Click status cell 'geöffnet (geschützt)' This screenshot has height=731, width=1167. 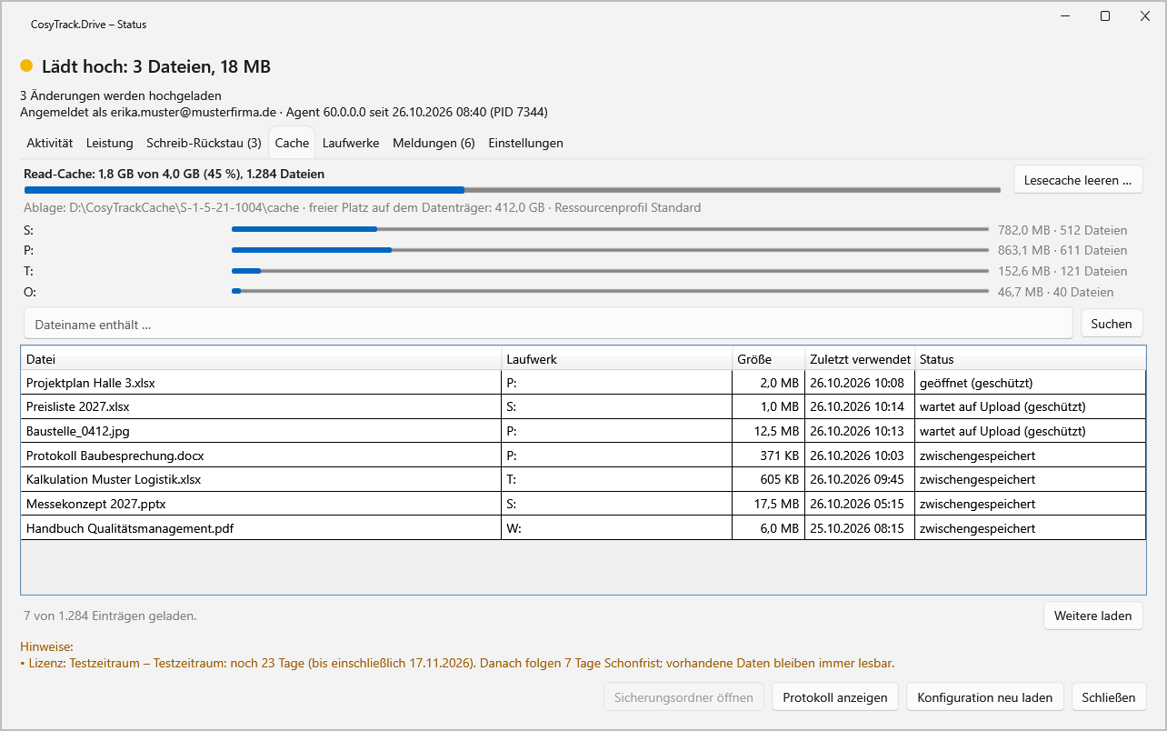(1030, 383)
